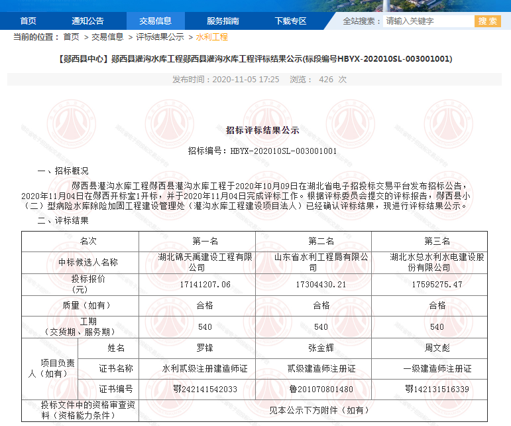Open the 首页 navigation tab

tap(28, 21)
